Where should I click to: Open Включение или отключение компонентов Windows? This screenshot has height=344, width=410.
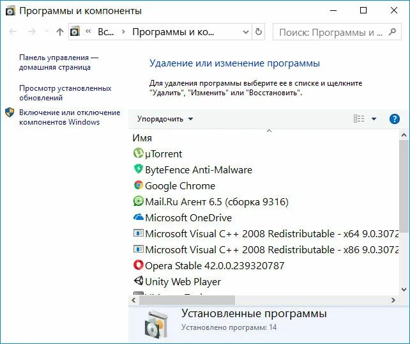pos(70,117)
